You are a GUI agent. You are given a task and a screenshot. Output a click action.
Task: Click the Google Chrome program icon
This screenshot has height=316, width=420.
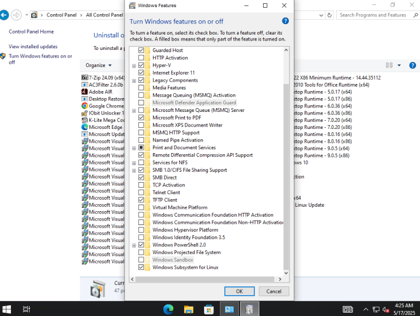pos(84,106)
